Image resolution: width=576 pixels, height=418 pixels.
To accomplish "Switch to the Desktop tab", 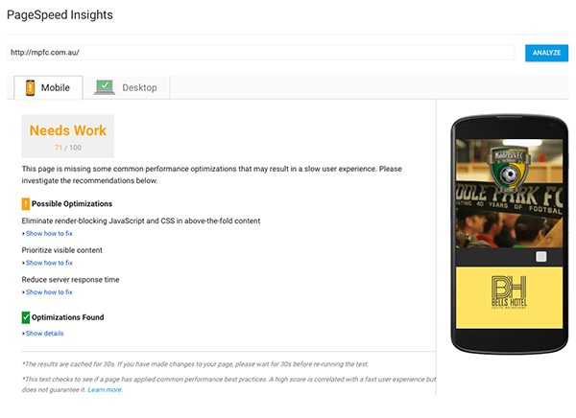I will [x=132, y=87].
